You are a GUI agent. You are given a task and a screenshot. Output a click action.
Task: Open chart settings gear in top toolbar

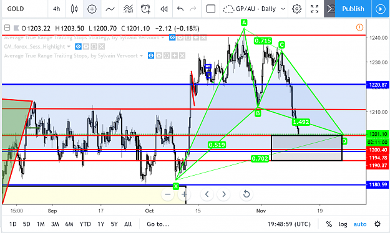coord(296,9)
